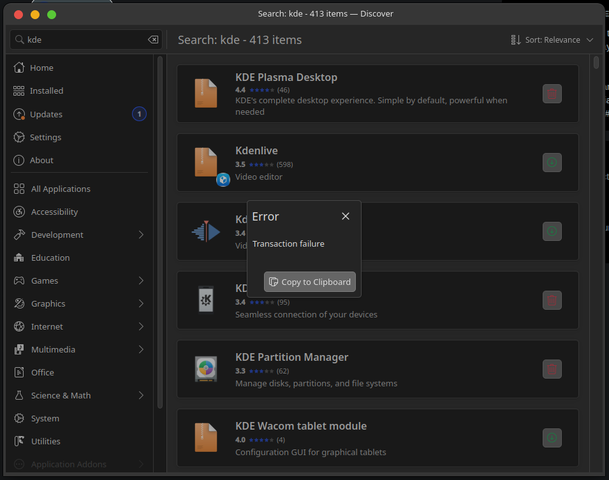Open the About page
The width and height of the screenshot is (609, 480).
click(80, 160)
